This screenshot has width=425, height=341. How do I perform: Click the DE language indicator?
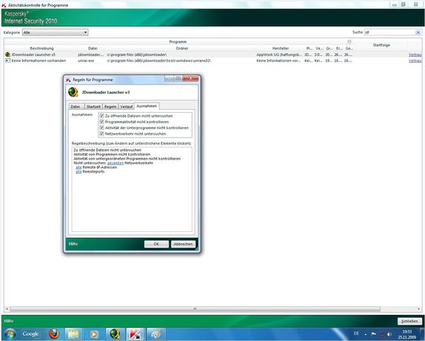point(356,333)
